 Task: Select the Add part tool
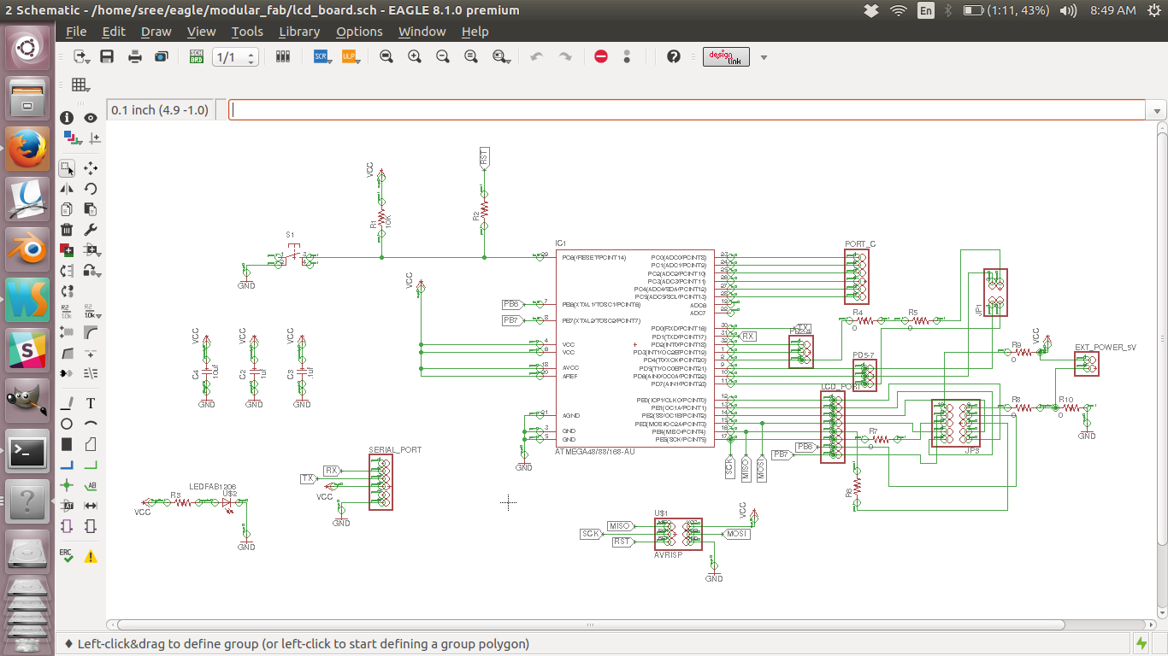click(x=67, y=250)
